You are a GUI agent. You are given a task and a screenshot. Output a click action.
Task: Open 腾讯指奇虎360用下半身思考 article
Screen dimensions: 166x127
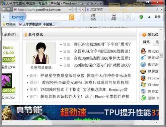102,45
